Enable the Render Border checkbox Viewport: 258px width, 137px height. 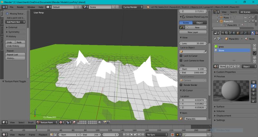tap(181, 85)
